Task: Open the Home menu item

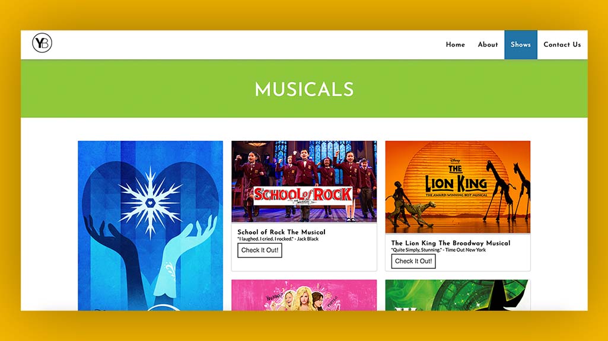Action: tap(455, 44)
